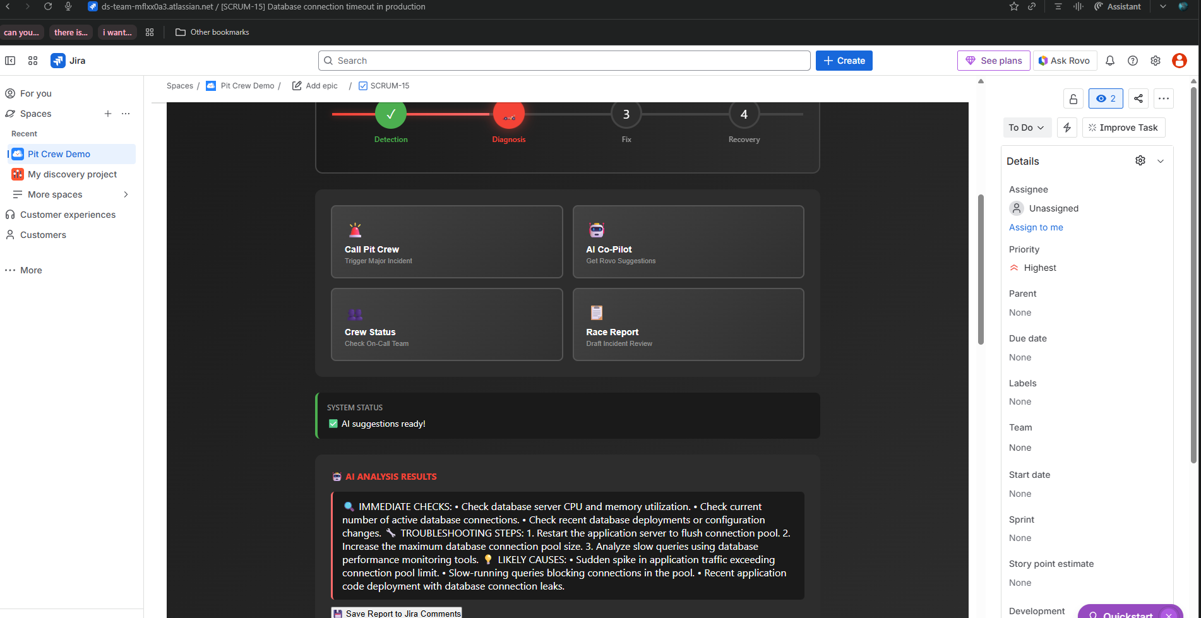Click the Create button

pyautogui.click(x=844, y=61)
